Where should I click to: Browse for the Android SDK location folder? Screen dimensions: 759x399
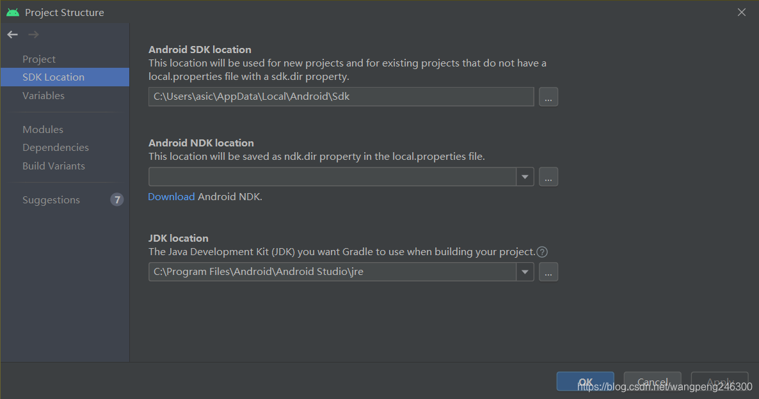point(548,97)
